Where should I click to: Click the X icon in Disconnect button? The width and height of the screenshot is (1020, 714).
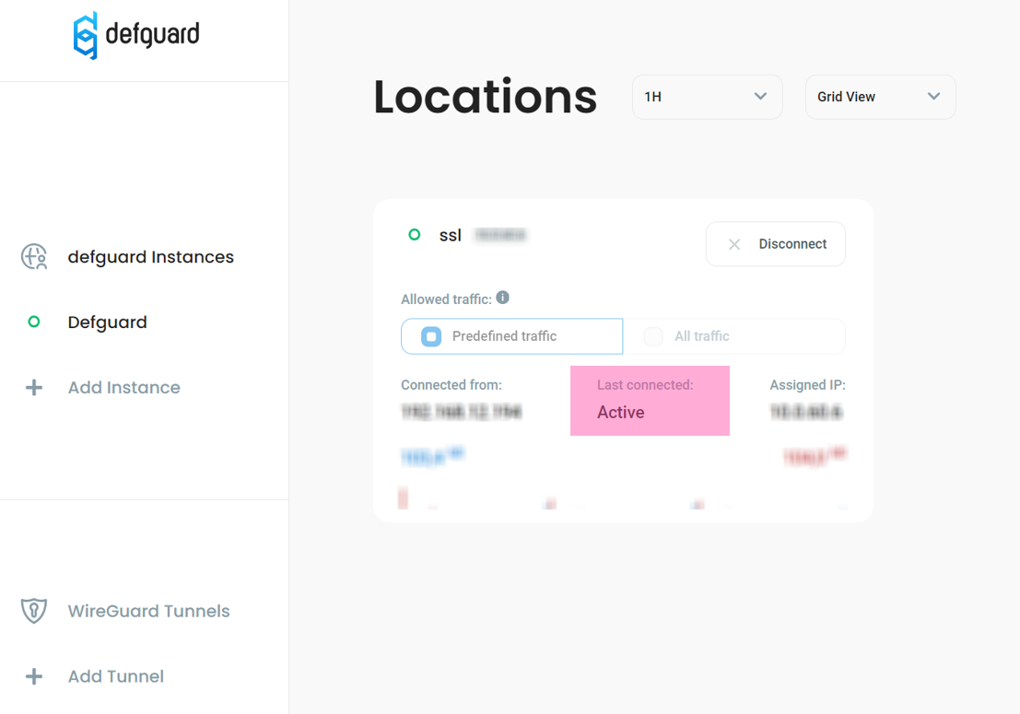tap(734, 244)
